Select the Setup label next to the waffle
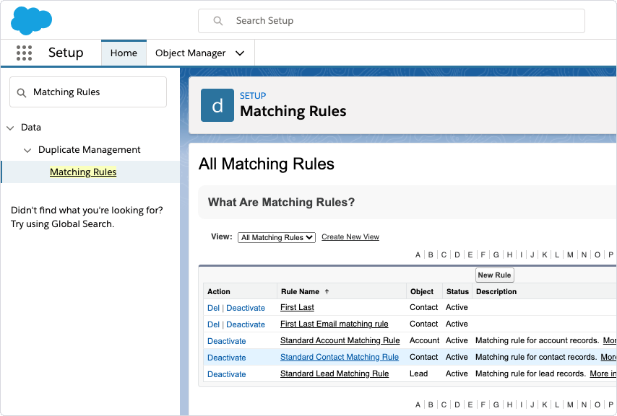Viewport: 617px width, 416px height. 65,53
